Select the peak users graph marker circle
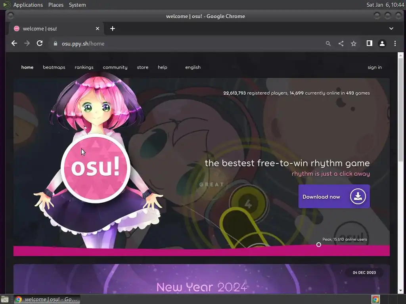406x304 pixels. [319, 245]
